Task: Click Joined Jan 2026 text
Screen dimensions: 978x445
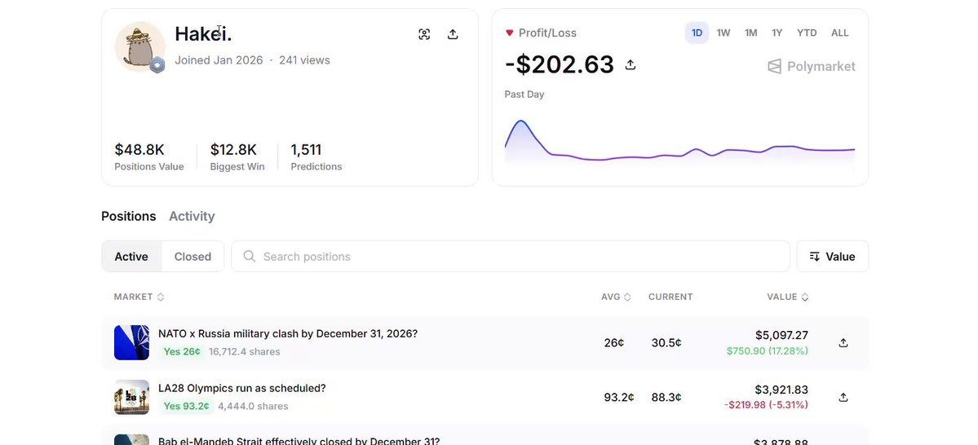Action: (x=219, y=60)
